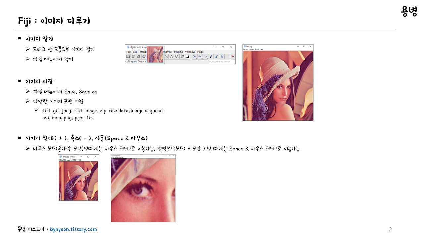Open the Edit menu in Fiji

coord(135,52)
